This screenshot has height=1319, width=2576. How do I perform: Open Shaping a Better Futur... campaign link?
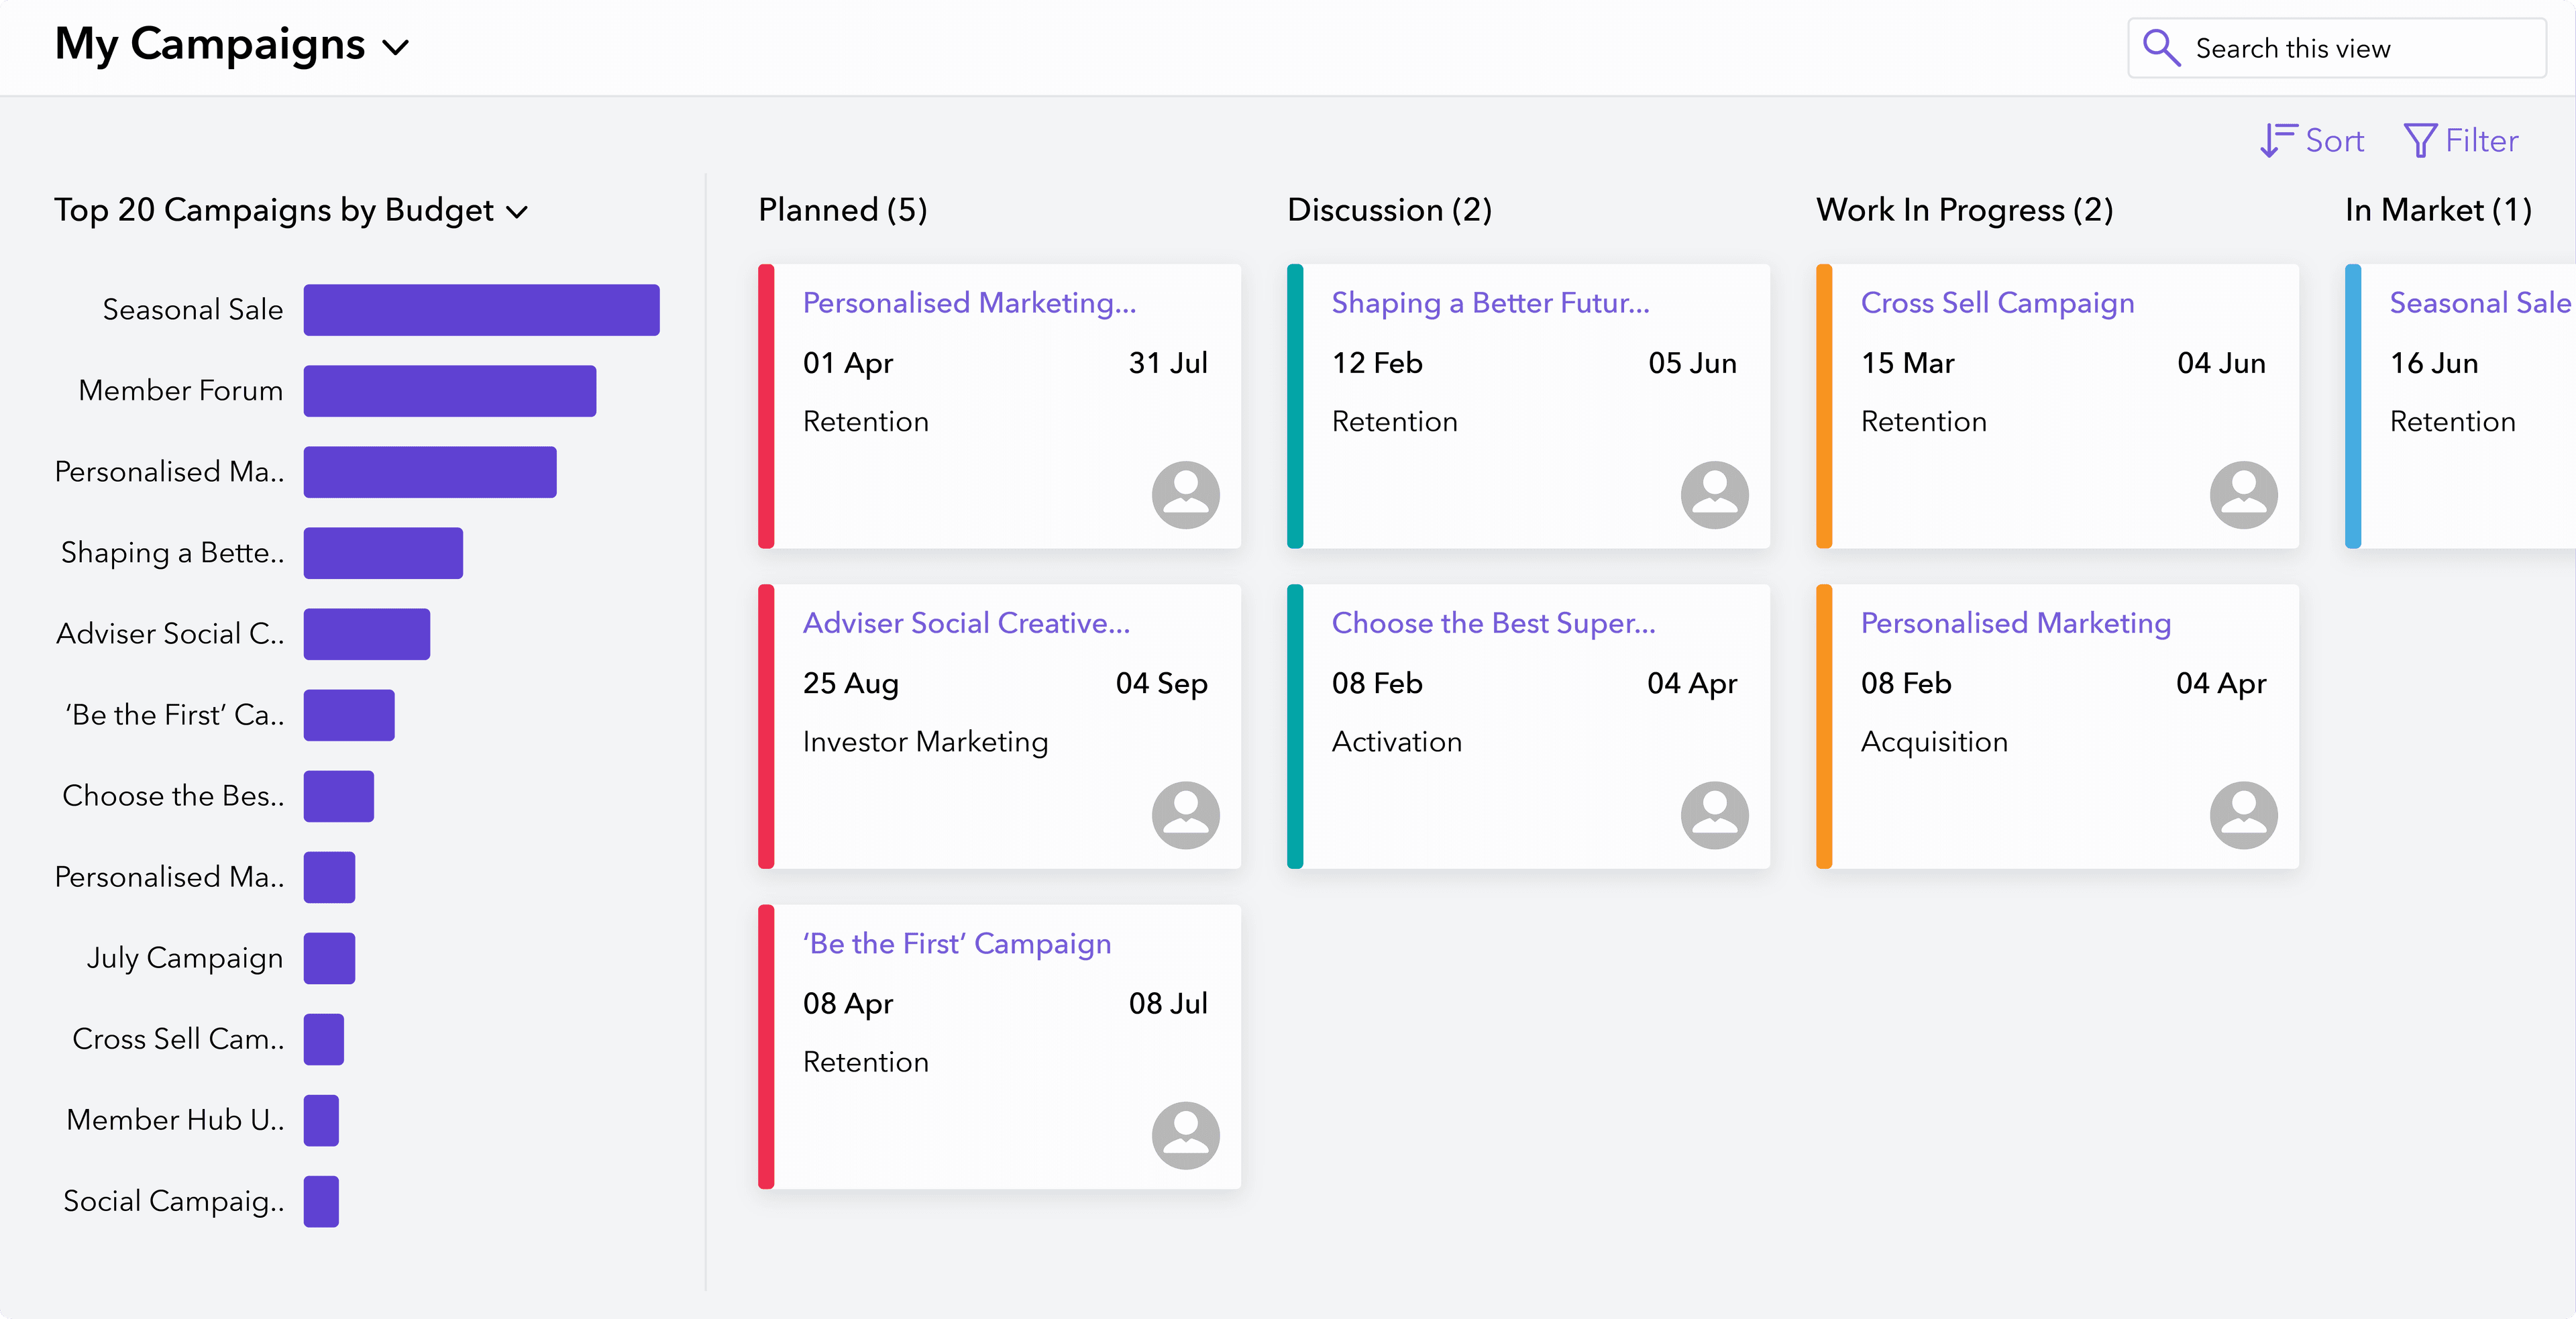click(x=1490, y=302)
